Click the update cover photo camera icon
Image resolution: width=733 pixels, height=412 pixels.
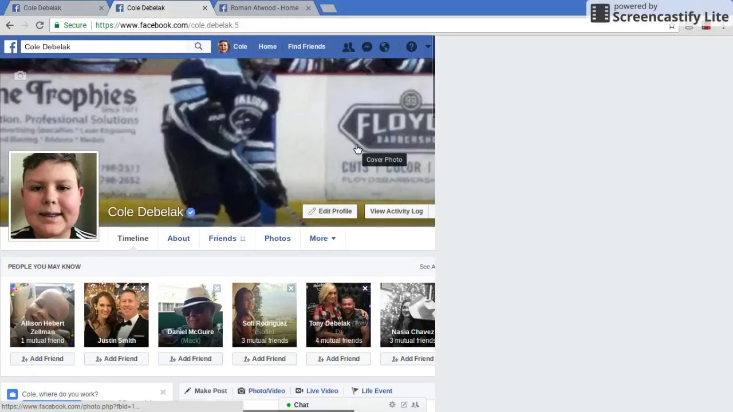[21, 76]
